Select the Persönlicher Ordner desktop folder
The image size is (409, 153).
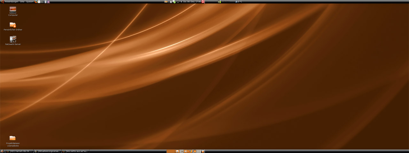click(x=13, y=25)
